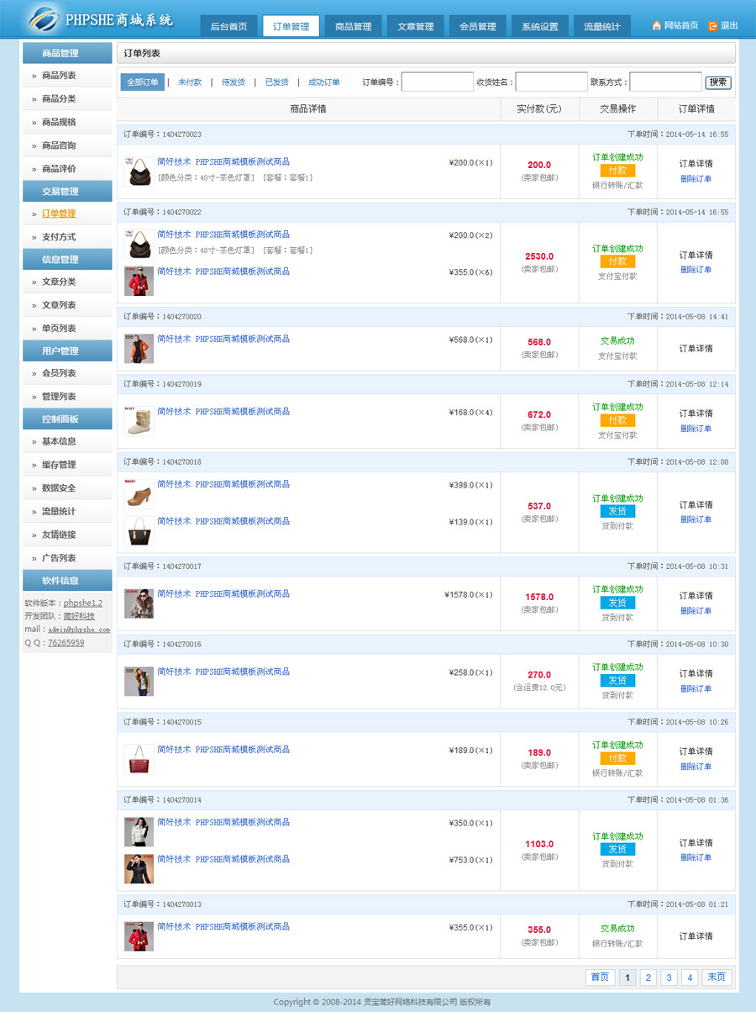The image size is (756, 1012).
Task: Select 未付款 order filter tab
Action: pos(190,82)
